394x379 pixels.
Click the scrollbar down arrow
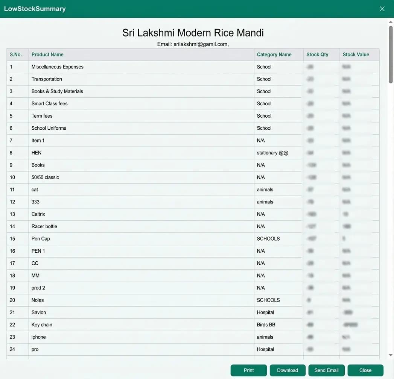(x=391, y=355)
